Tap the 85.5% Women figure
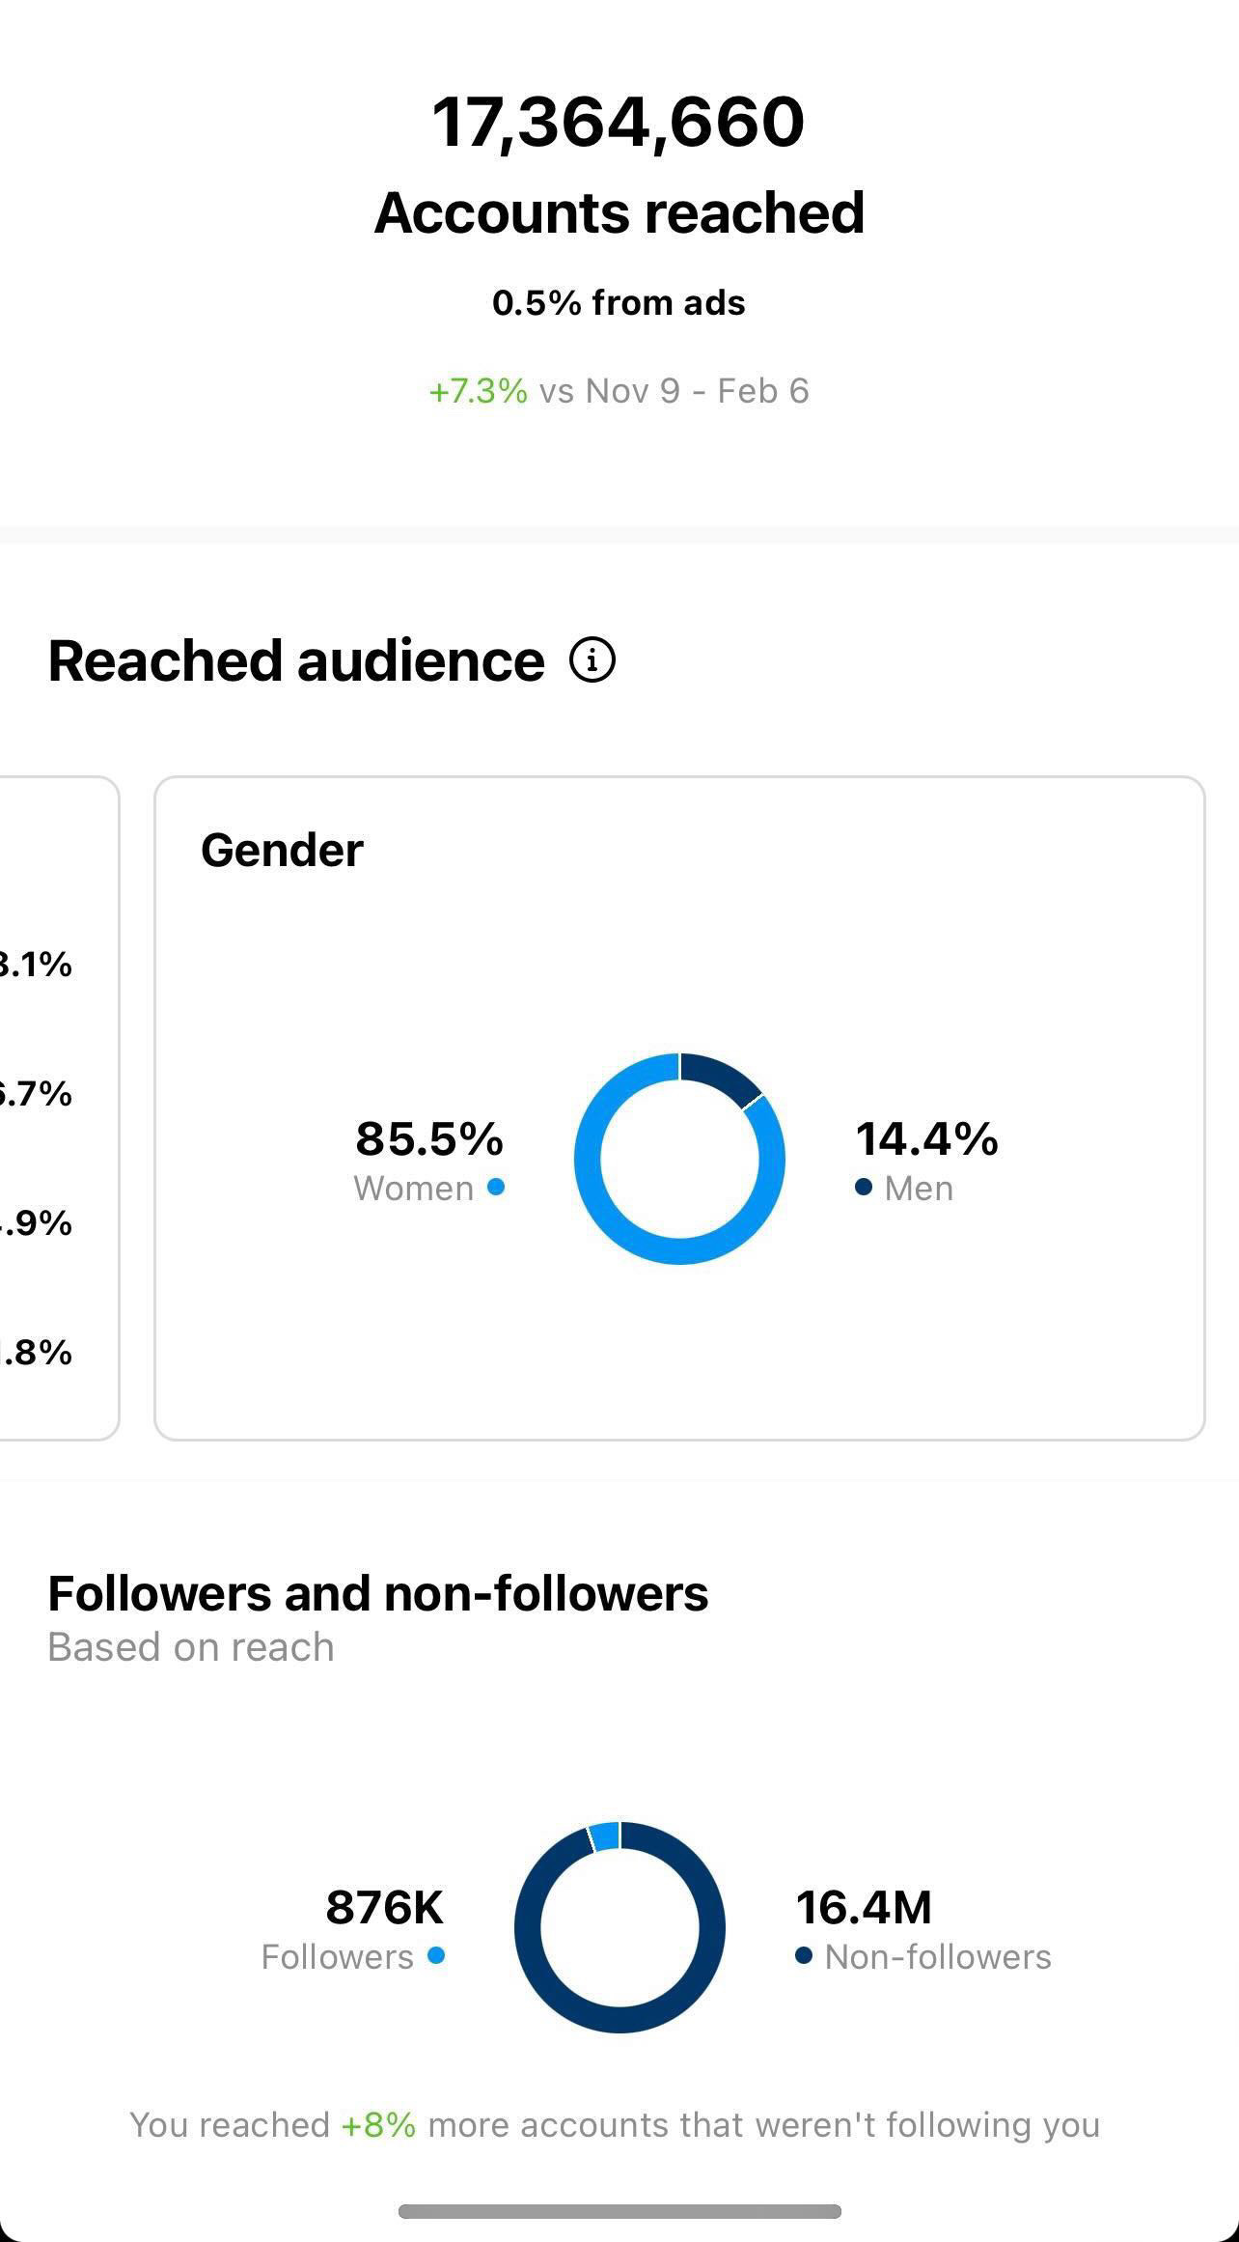The width and height of the screenshot is (1239, 2242). tap(429, 1138)
